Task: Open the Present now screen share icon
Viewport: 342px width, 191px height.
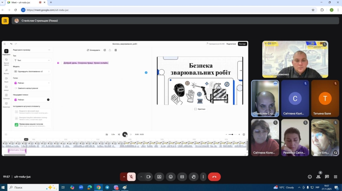Action: pyautogui.click(x=159, y=177)
